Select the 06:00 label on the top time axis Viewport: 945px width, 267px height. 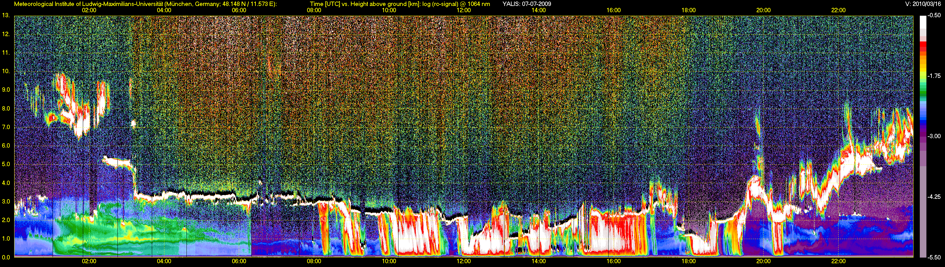[x=239, y=10]
